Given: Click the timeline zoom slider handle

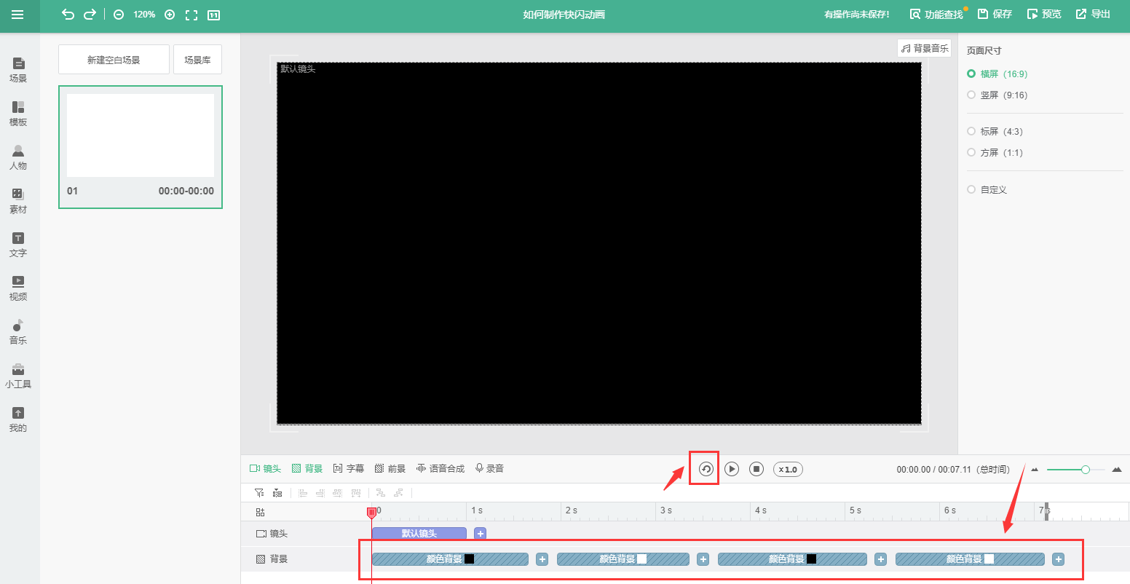Looking at the screenshot, I should click(1086, 470).
